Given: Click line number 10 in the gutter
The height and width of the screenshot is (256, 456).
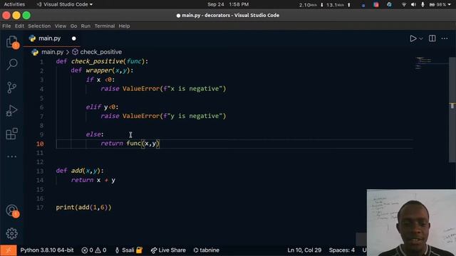Looking at the screenshot, I should click(x=40, y=144).
